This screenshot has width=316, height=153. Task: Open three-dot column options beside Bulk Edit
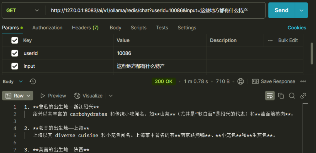[270, 40]
